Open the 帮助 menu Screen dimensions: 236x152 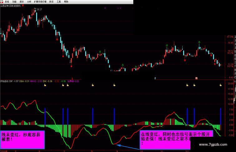66,2
